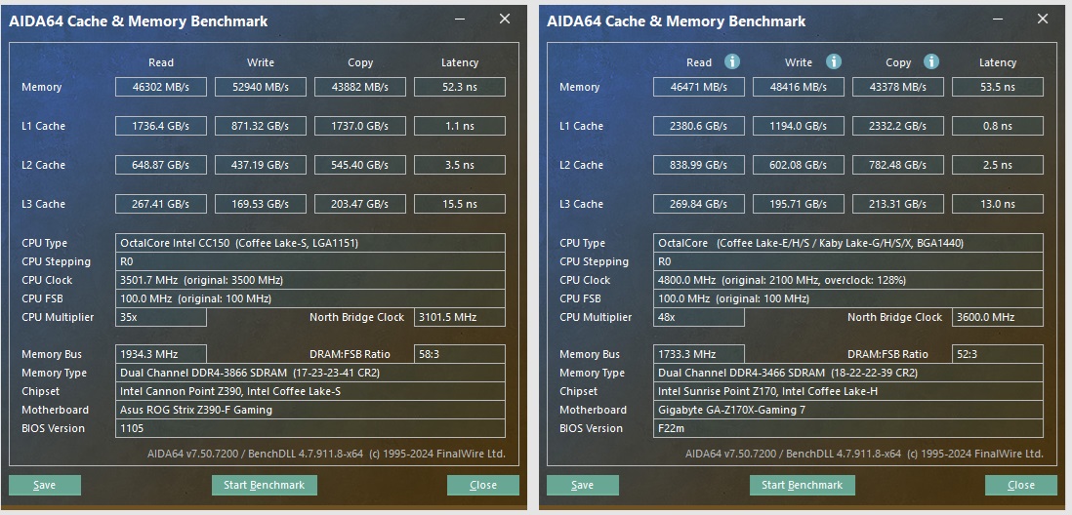Select L2 Cache copy 545.40 GB/s
This screenshot has width=1072, height=515.
tap(359, 165)
